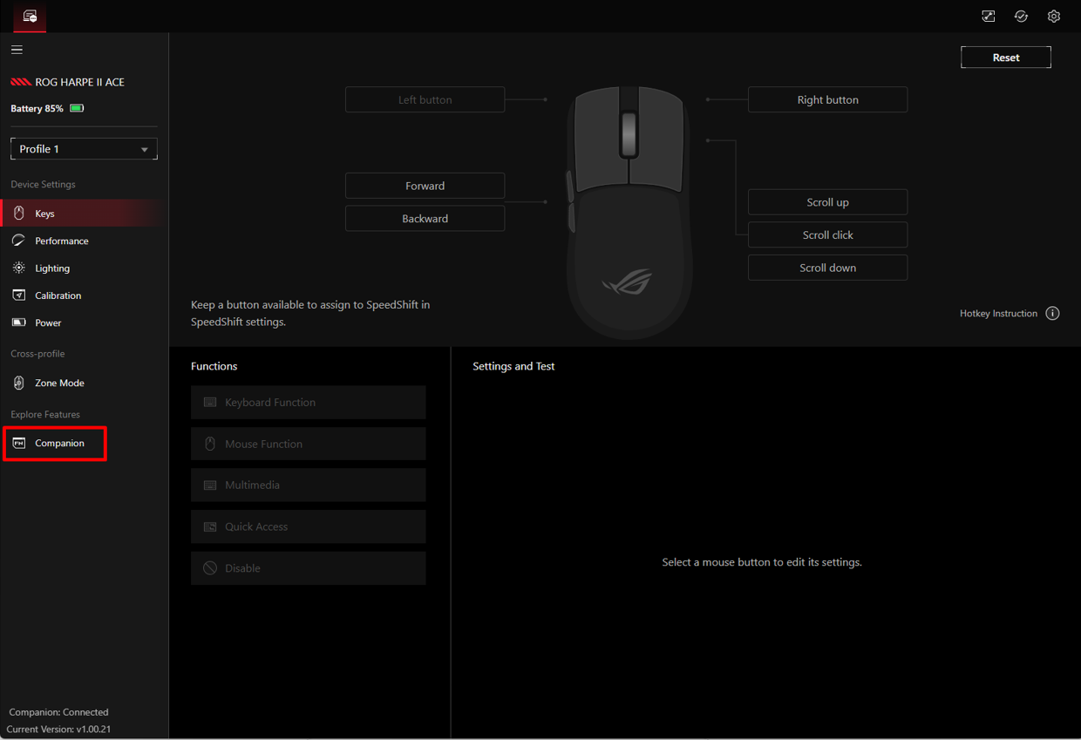Click the Calibration icon in sidebar

click(x=18, y=295)
